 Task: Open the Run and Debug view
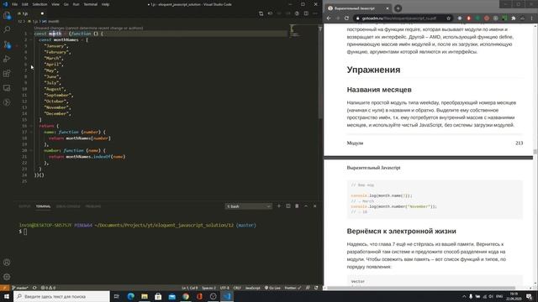tap(7, 59)
